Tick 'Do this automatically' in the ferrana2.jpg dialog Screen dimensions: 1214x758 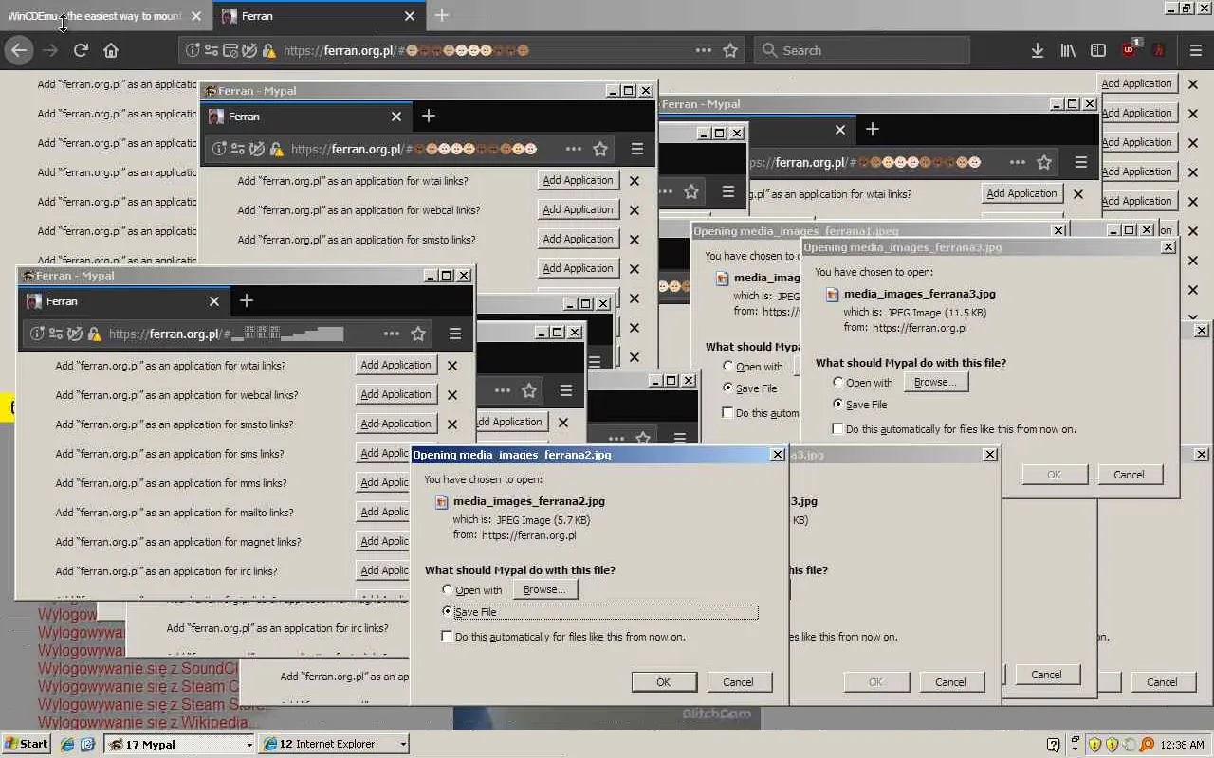pos(448,637)
